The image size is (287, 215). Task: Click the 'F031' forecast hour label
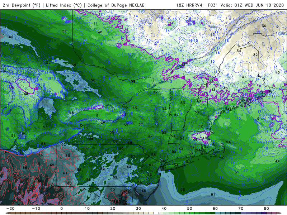tap(213, 5)
